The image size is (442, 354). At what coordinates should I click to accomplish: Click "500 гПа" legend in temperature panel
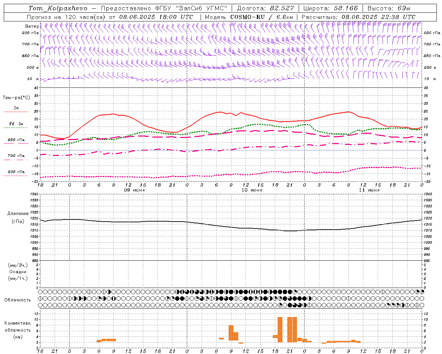tap(16, 171)
